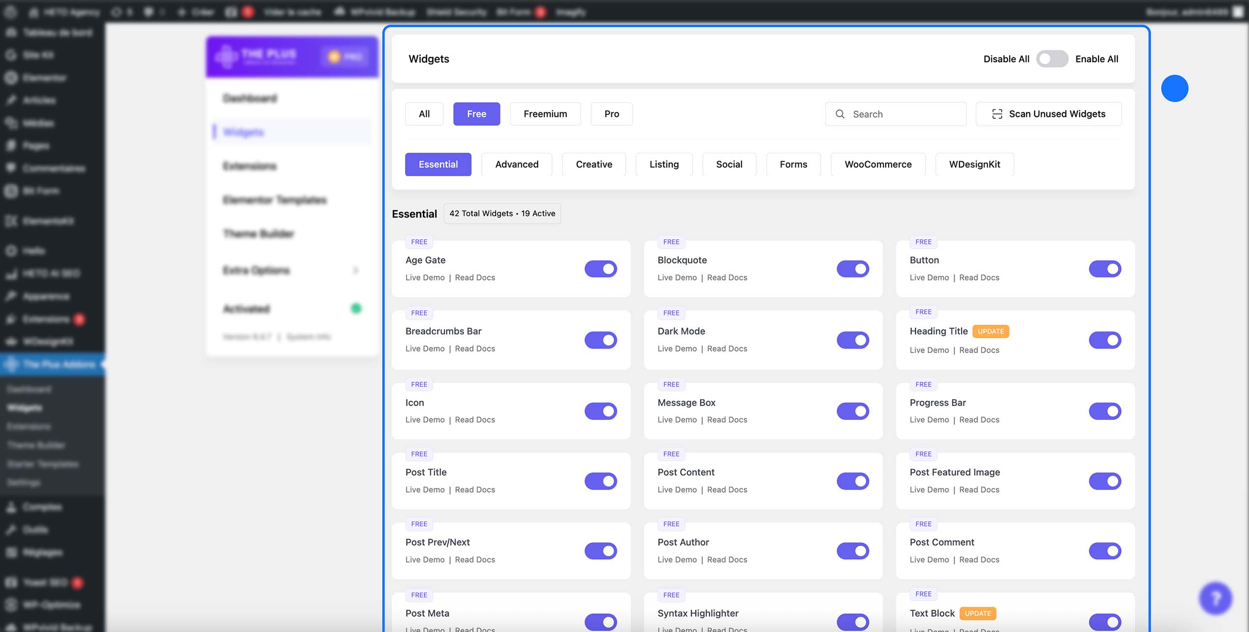Click the scan frame icon on Scan Unused Widgets
This screenshot has height=632, width=1249.
997,113
